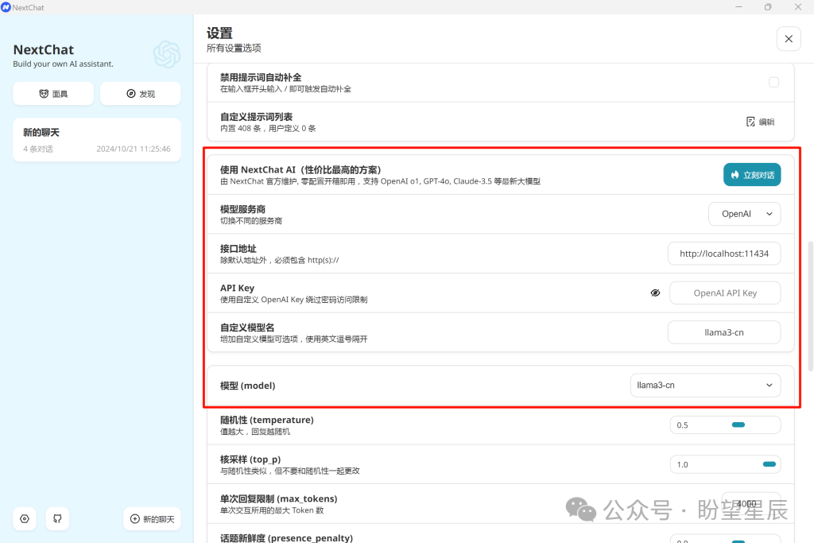Image resolution: width=814 pixels, height=543 pixels.
Task: Click the settings panel vertical scrollbar
Action: tap(810, 306)
